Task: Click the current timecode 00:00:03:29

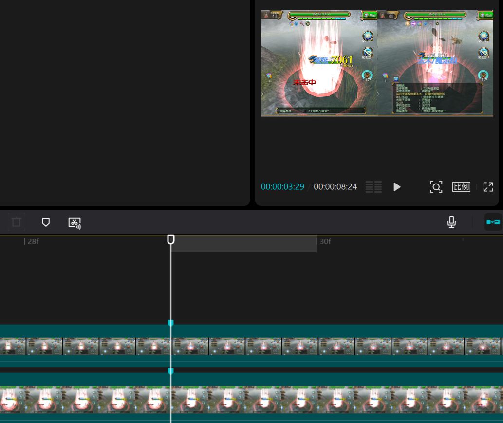Action: 282,186
